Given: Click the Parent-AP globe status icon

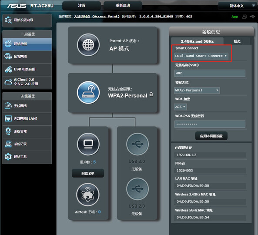Looking at the screenshot, I should (x=88, y=44).
